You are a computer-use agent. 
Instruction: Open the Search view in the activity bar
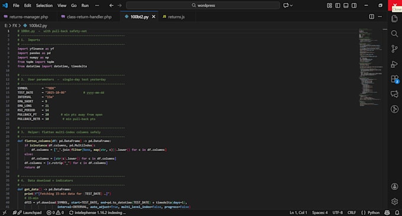pyautogui.click(x=394, y=34)
